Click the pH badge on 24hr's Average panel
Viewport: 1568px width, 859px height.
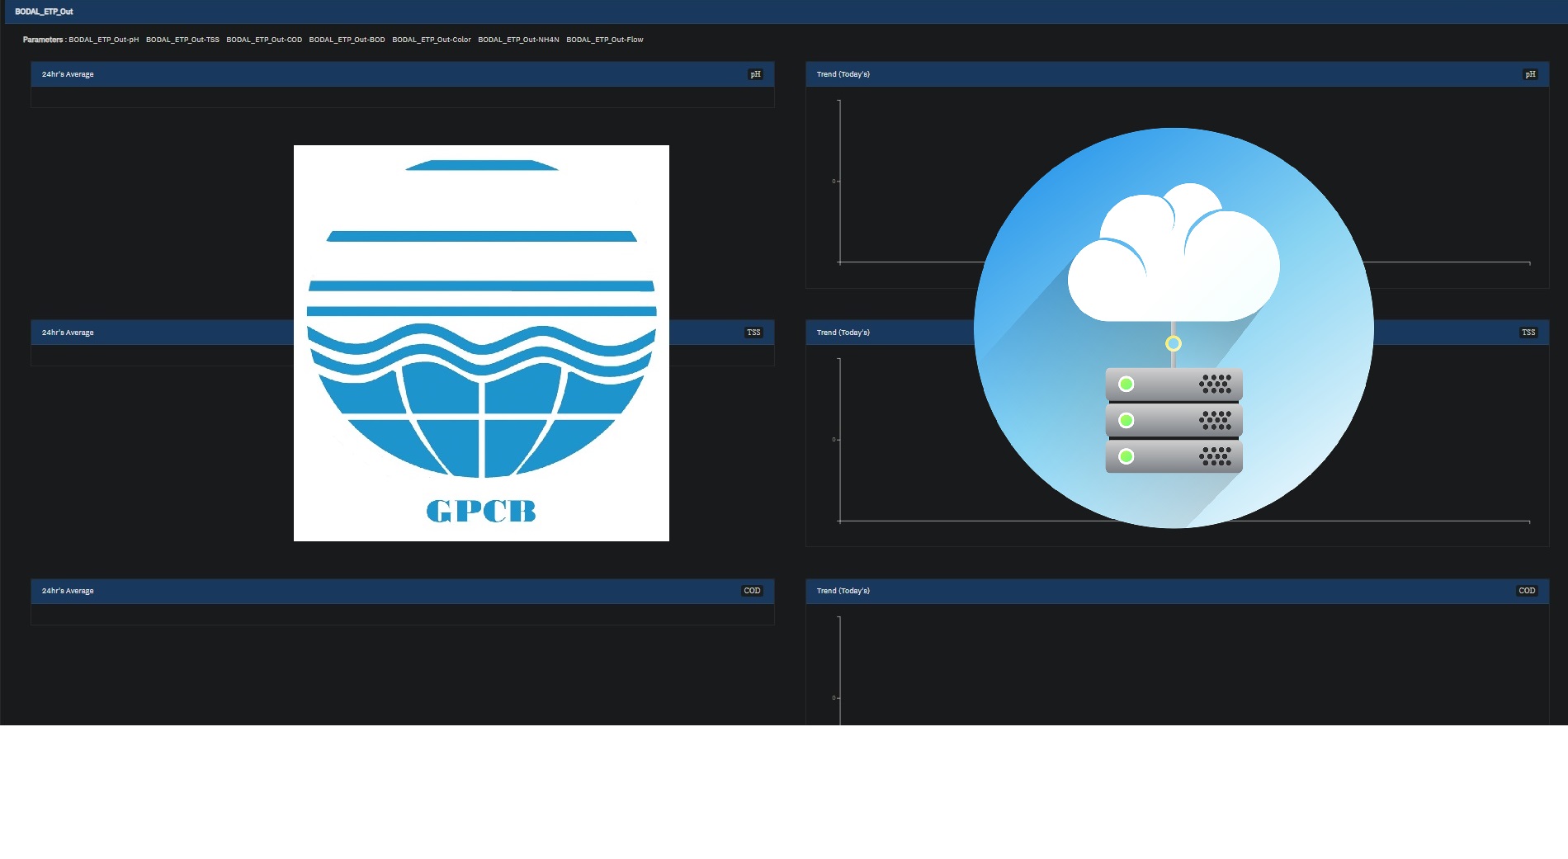pos(755,74)
